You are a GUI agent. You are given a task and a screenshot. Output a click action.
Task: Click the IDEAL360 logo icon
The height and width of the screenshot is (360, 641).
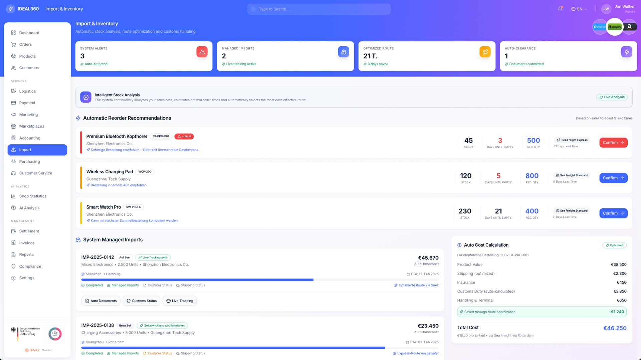pos(11,9)
